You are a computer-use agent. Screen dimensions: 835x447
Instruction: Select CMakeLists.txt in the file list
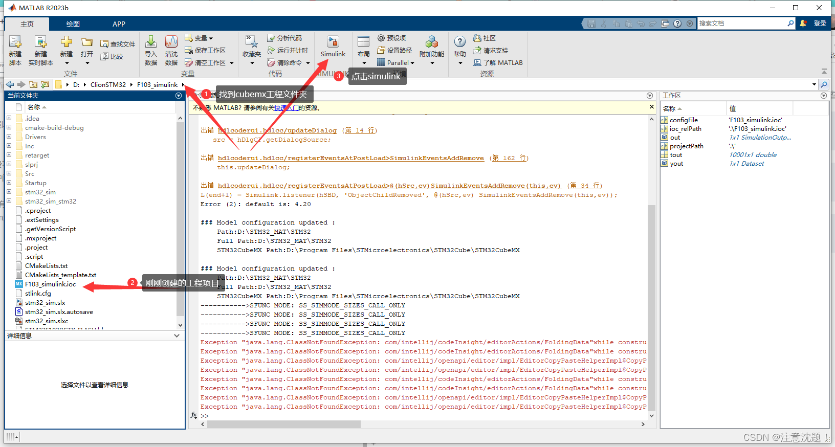click(x=46, y=266)
